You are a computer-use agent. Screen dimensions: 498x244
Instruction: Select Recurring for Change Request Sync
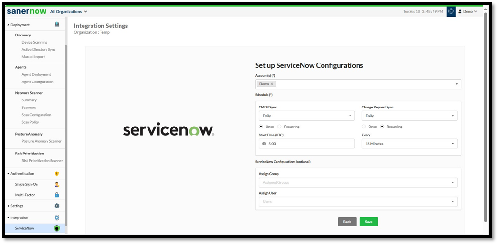[382, 127]
